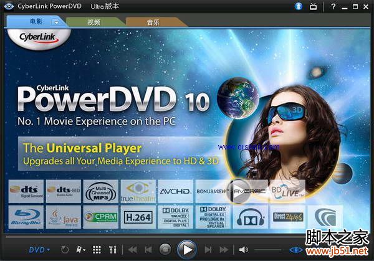Switch to the 电影 tab
This screenshot has width=374, height=261.
click(x=36, y=22)
